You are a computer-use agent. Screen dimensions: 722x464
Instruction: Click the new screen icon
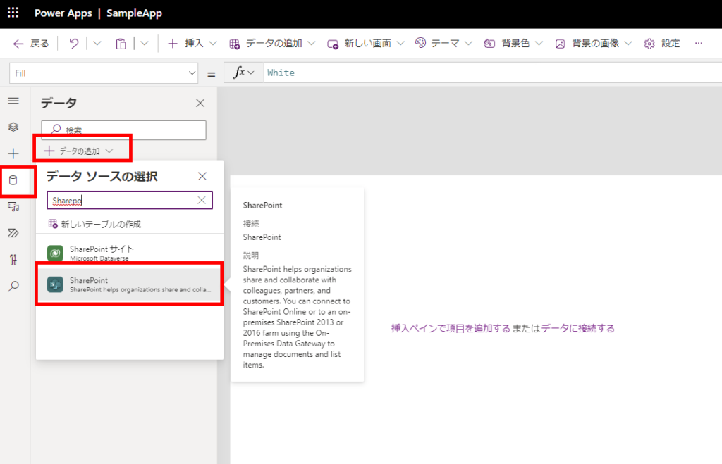[x=333, y=44]
